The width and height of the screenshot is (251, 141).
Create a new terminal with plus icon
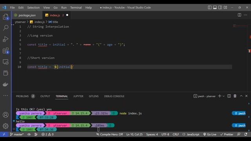(x=220, y=96)
